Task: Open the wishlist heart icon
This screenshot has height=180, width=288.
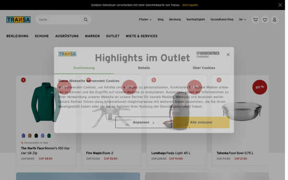Action: tap(265, 20)
